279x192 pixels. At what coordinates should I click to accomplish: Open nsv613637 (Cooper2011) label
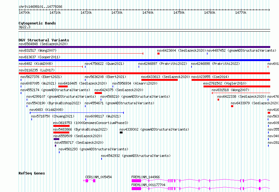point(39,57)
